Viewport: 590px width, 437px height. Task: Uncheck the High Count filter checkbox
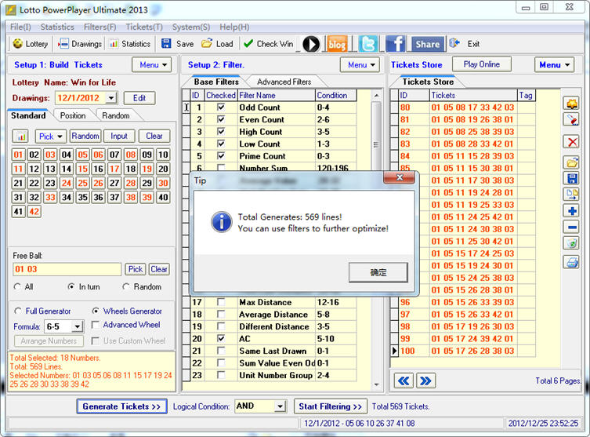click(221, 132)
